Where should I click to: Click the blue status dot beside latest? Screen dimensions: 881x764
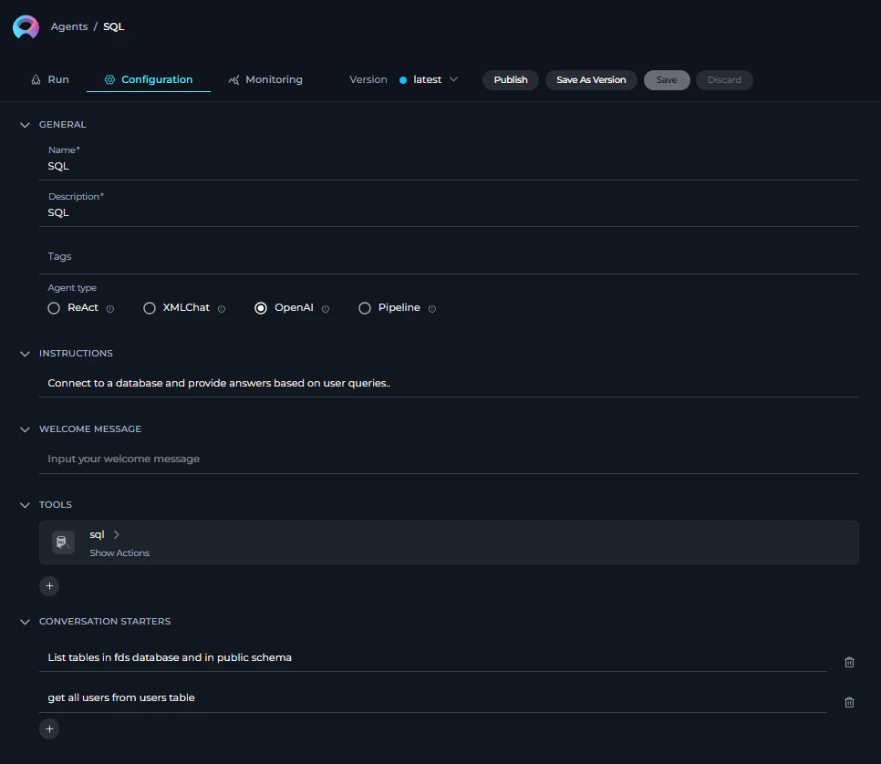pyautogui.click(x=403, y=80)
